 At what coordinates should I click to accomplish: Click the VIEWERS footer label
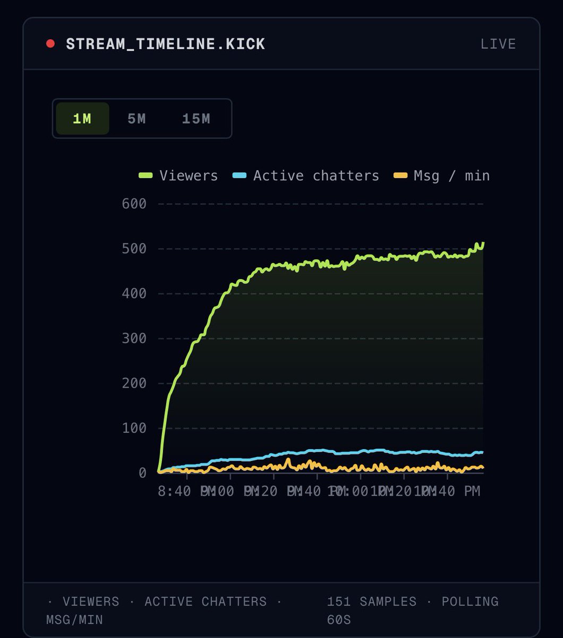[x=91, y=601]
